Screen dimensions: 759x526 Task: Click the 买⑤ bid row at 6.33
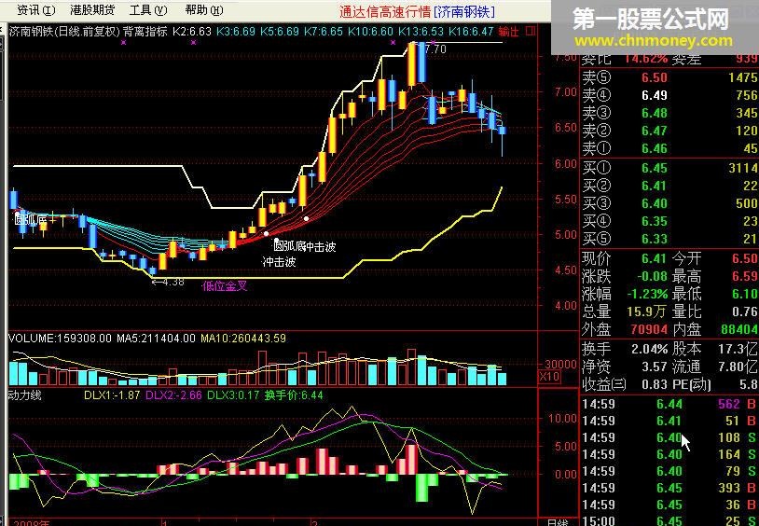click(669, 239)
